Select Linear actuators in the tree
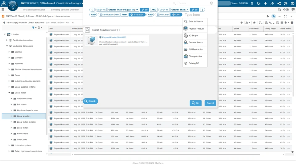Image resolution: width=296 pixels, height=166 pixels. [x=24, y=116]
